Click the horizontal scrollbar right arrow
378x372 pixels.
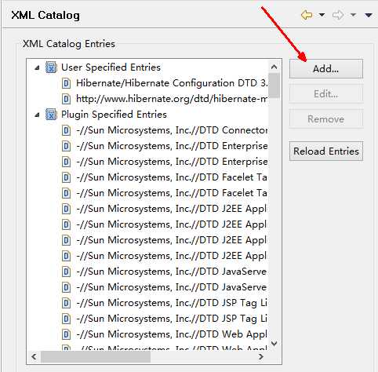click(x=261, y=356)
